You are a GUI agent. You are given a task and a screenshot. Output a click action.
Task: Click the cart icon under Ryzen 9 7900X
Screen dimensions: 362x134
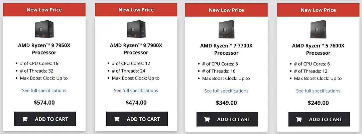pyautogui.click(x=117, y=119)
